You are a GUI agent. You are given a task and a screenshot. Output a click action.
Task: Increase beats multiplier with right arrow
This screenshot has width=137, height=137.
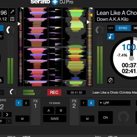point(7,115)
